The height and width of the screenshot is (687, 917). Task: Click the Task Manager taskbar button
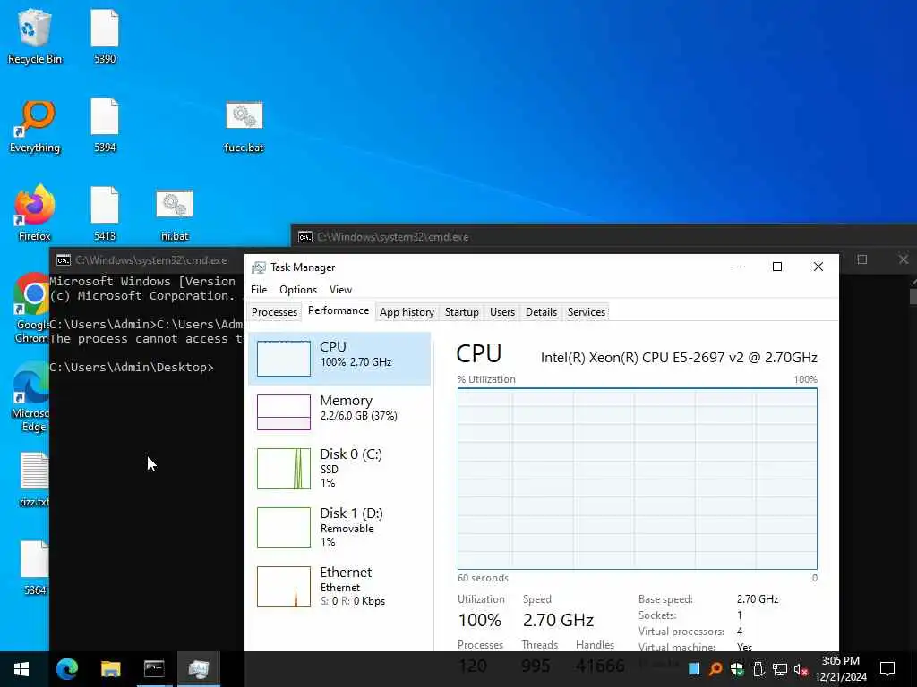pos(199,669)
